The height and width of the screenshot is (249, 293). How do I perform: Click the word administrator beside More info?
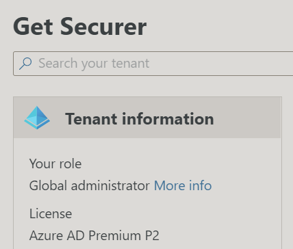[110, 185]
